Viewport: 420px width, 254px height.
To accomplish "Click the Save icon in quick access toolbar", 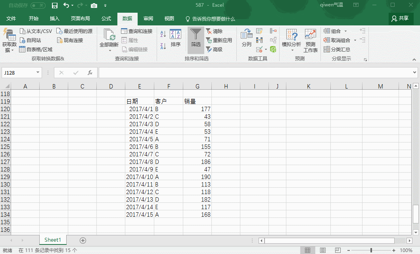I will pyautogui.click(x=55, y=6).
